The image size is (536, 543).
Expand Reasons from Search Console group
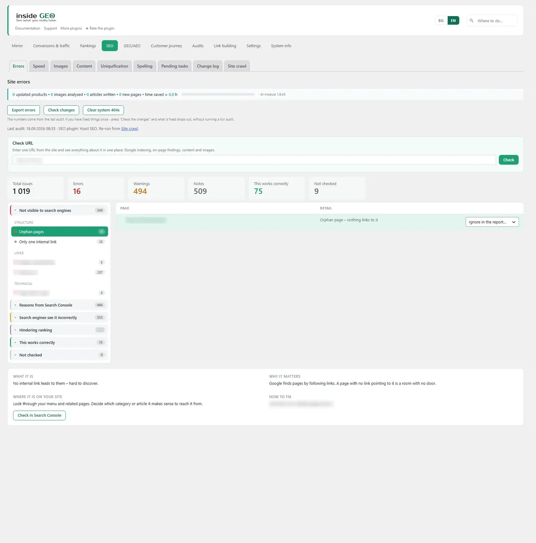point(59,305)
